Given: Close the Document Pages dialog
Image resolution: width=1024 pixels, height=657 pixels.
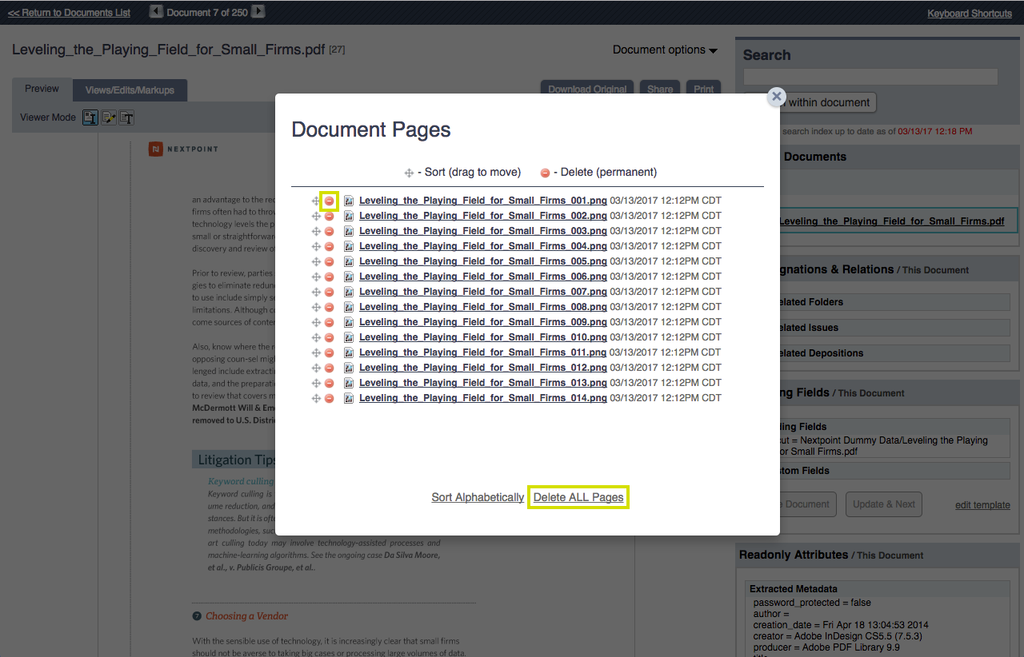Looking at the screenshot, I should pos(776,97).
